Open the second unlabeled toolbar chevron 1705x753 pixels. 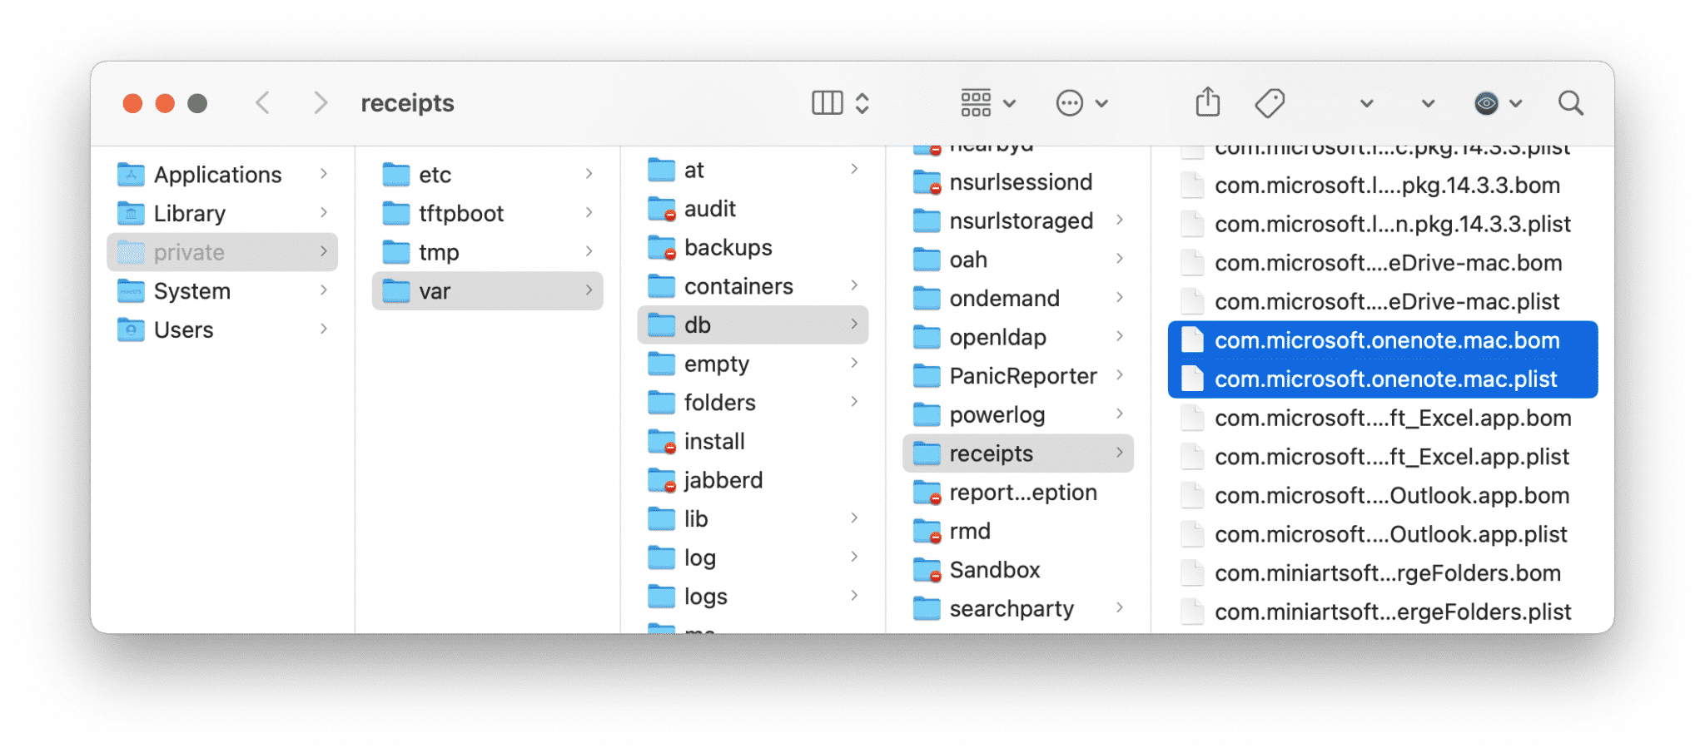click(1428, 104)
